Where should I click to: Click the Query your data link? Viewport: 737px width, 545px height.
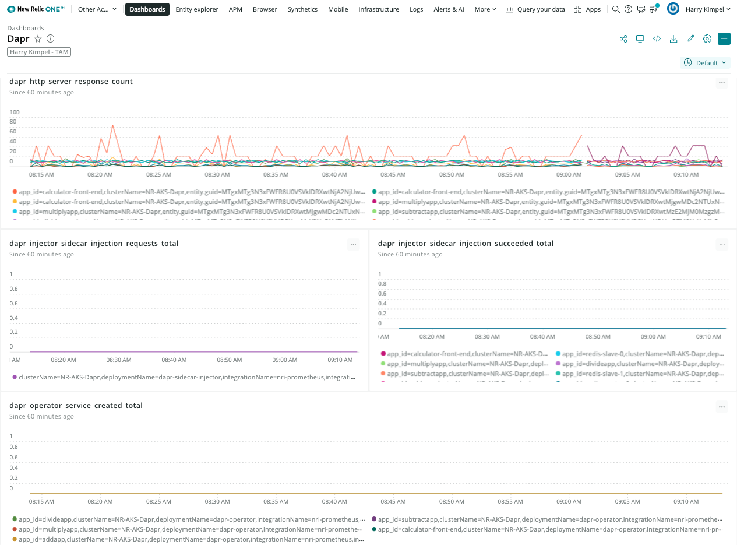[x=541, y=9]
